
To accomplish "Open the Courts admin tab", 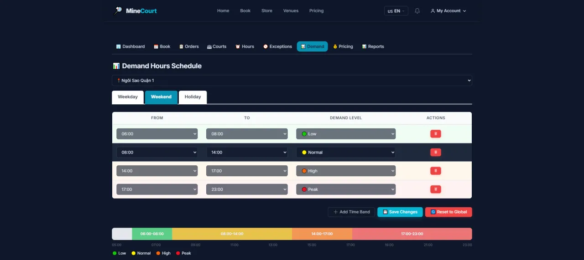I will (x=217, y=46).
